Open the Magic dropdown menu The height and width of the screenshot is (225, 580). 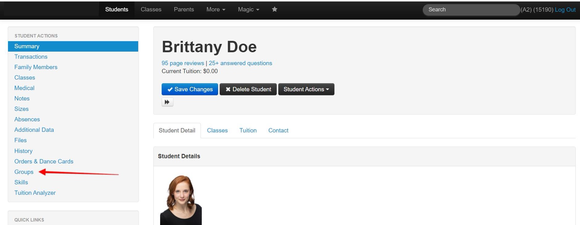click(x=248, y=10)
